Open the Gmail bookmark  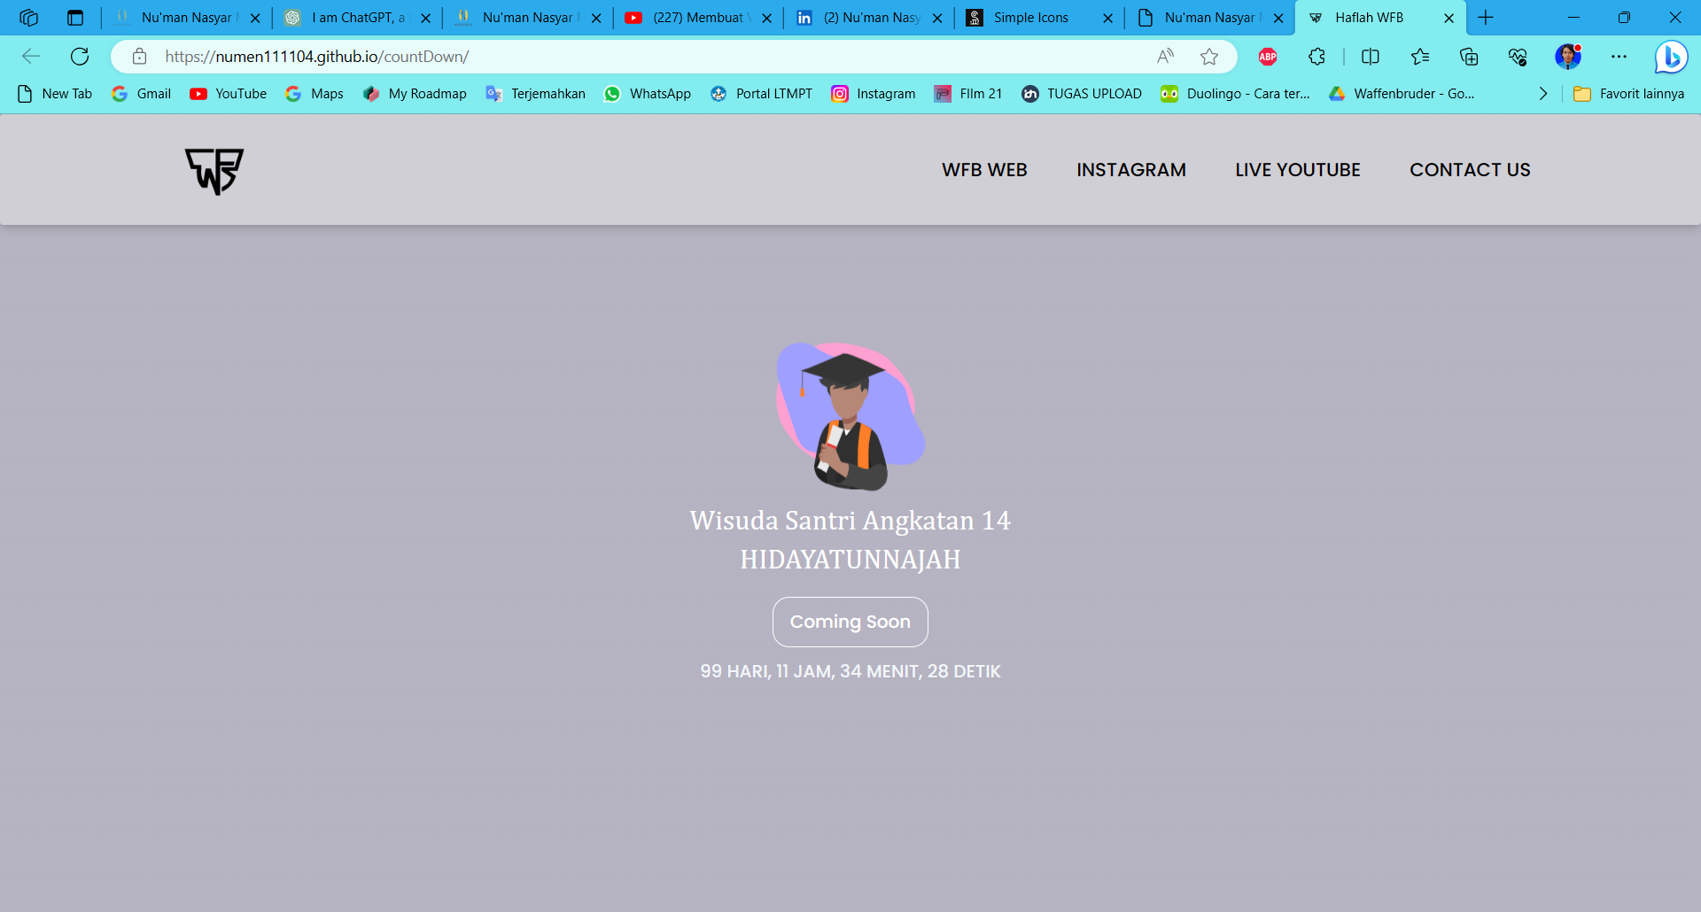(x=142, y=94)
